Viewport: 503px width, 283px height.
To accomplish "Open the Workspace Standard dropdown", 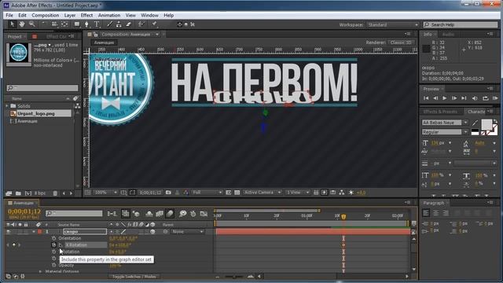I will [x=393, y=24].
